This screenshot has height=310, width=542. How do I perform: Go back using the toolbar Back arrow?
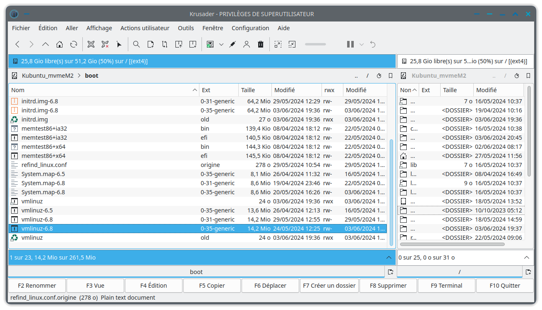tap(17, 44)
